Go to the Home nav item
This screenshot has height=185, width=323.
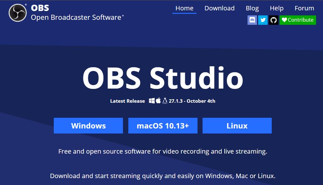184,8
